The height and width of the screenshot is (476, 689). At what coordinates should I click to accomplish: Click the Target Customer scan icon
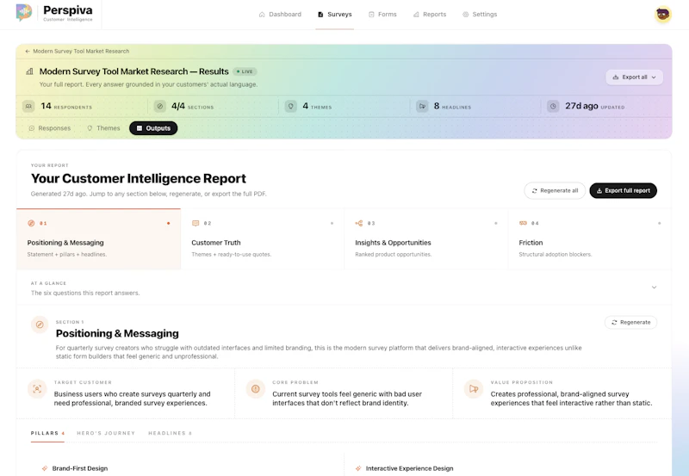tap(37, 389)
